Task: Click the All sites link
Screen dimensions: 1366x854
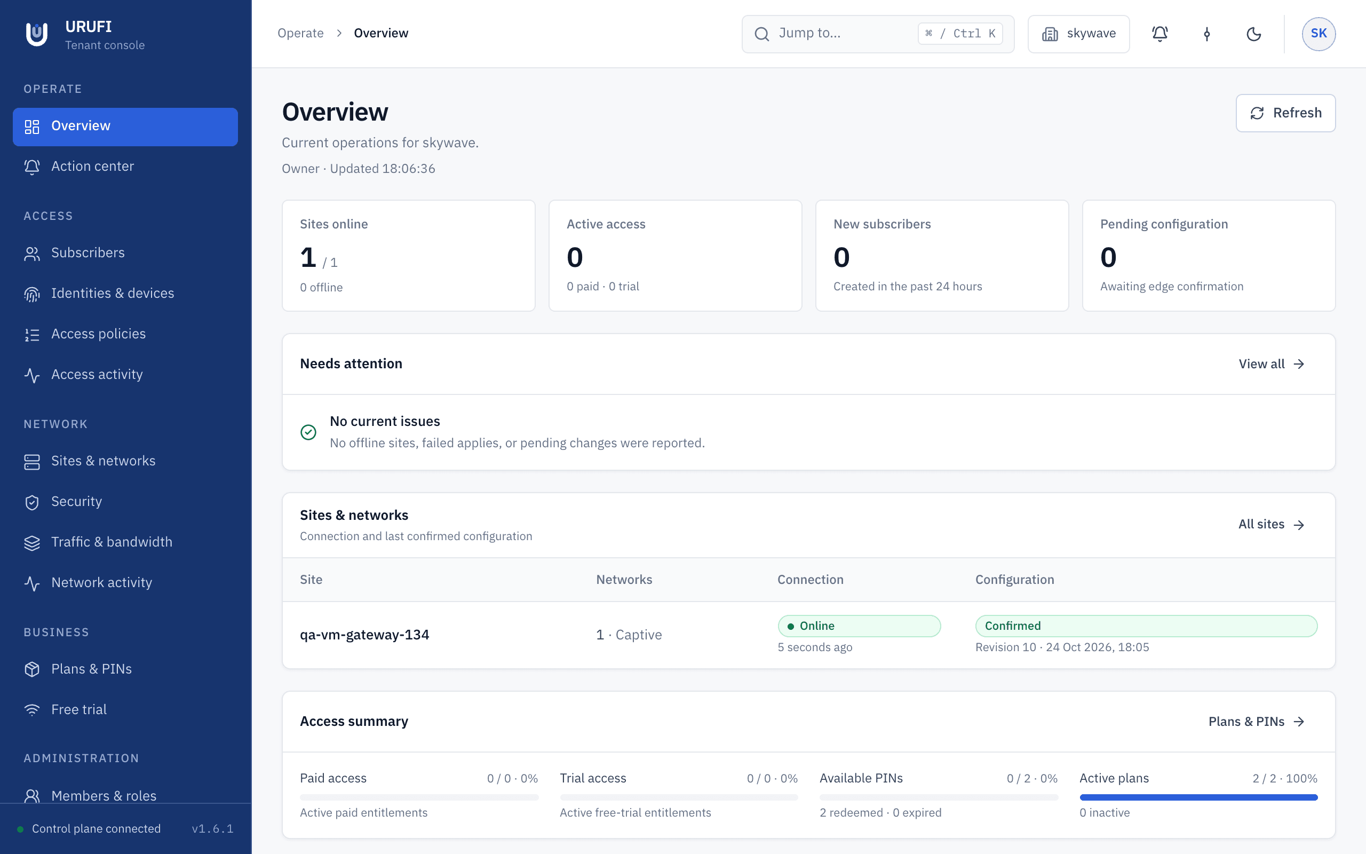Action: coord(1271,525)
